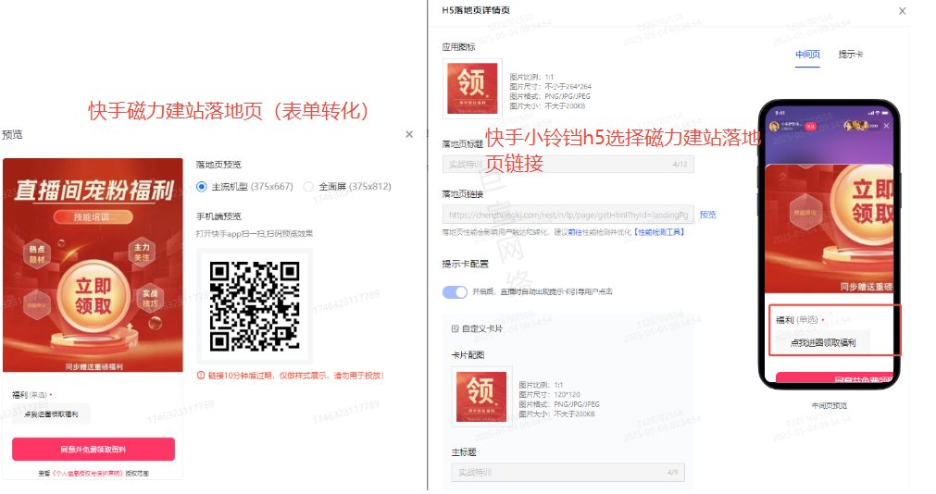Click the 落地页链接 URL input field

(x=568, y=215)
